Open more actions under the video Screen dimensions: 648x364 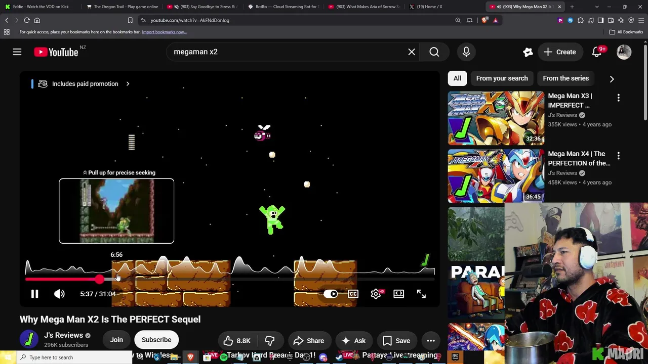pos(431,341)
